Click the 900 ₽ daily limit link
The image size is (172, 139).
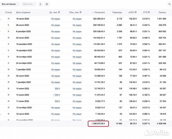coord(57,89)
